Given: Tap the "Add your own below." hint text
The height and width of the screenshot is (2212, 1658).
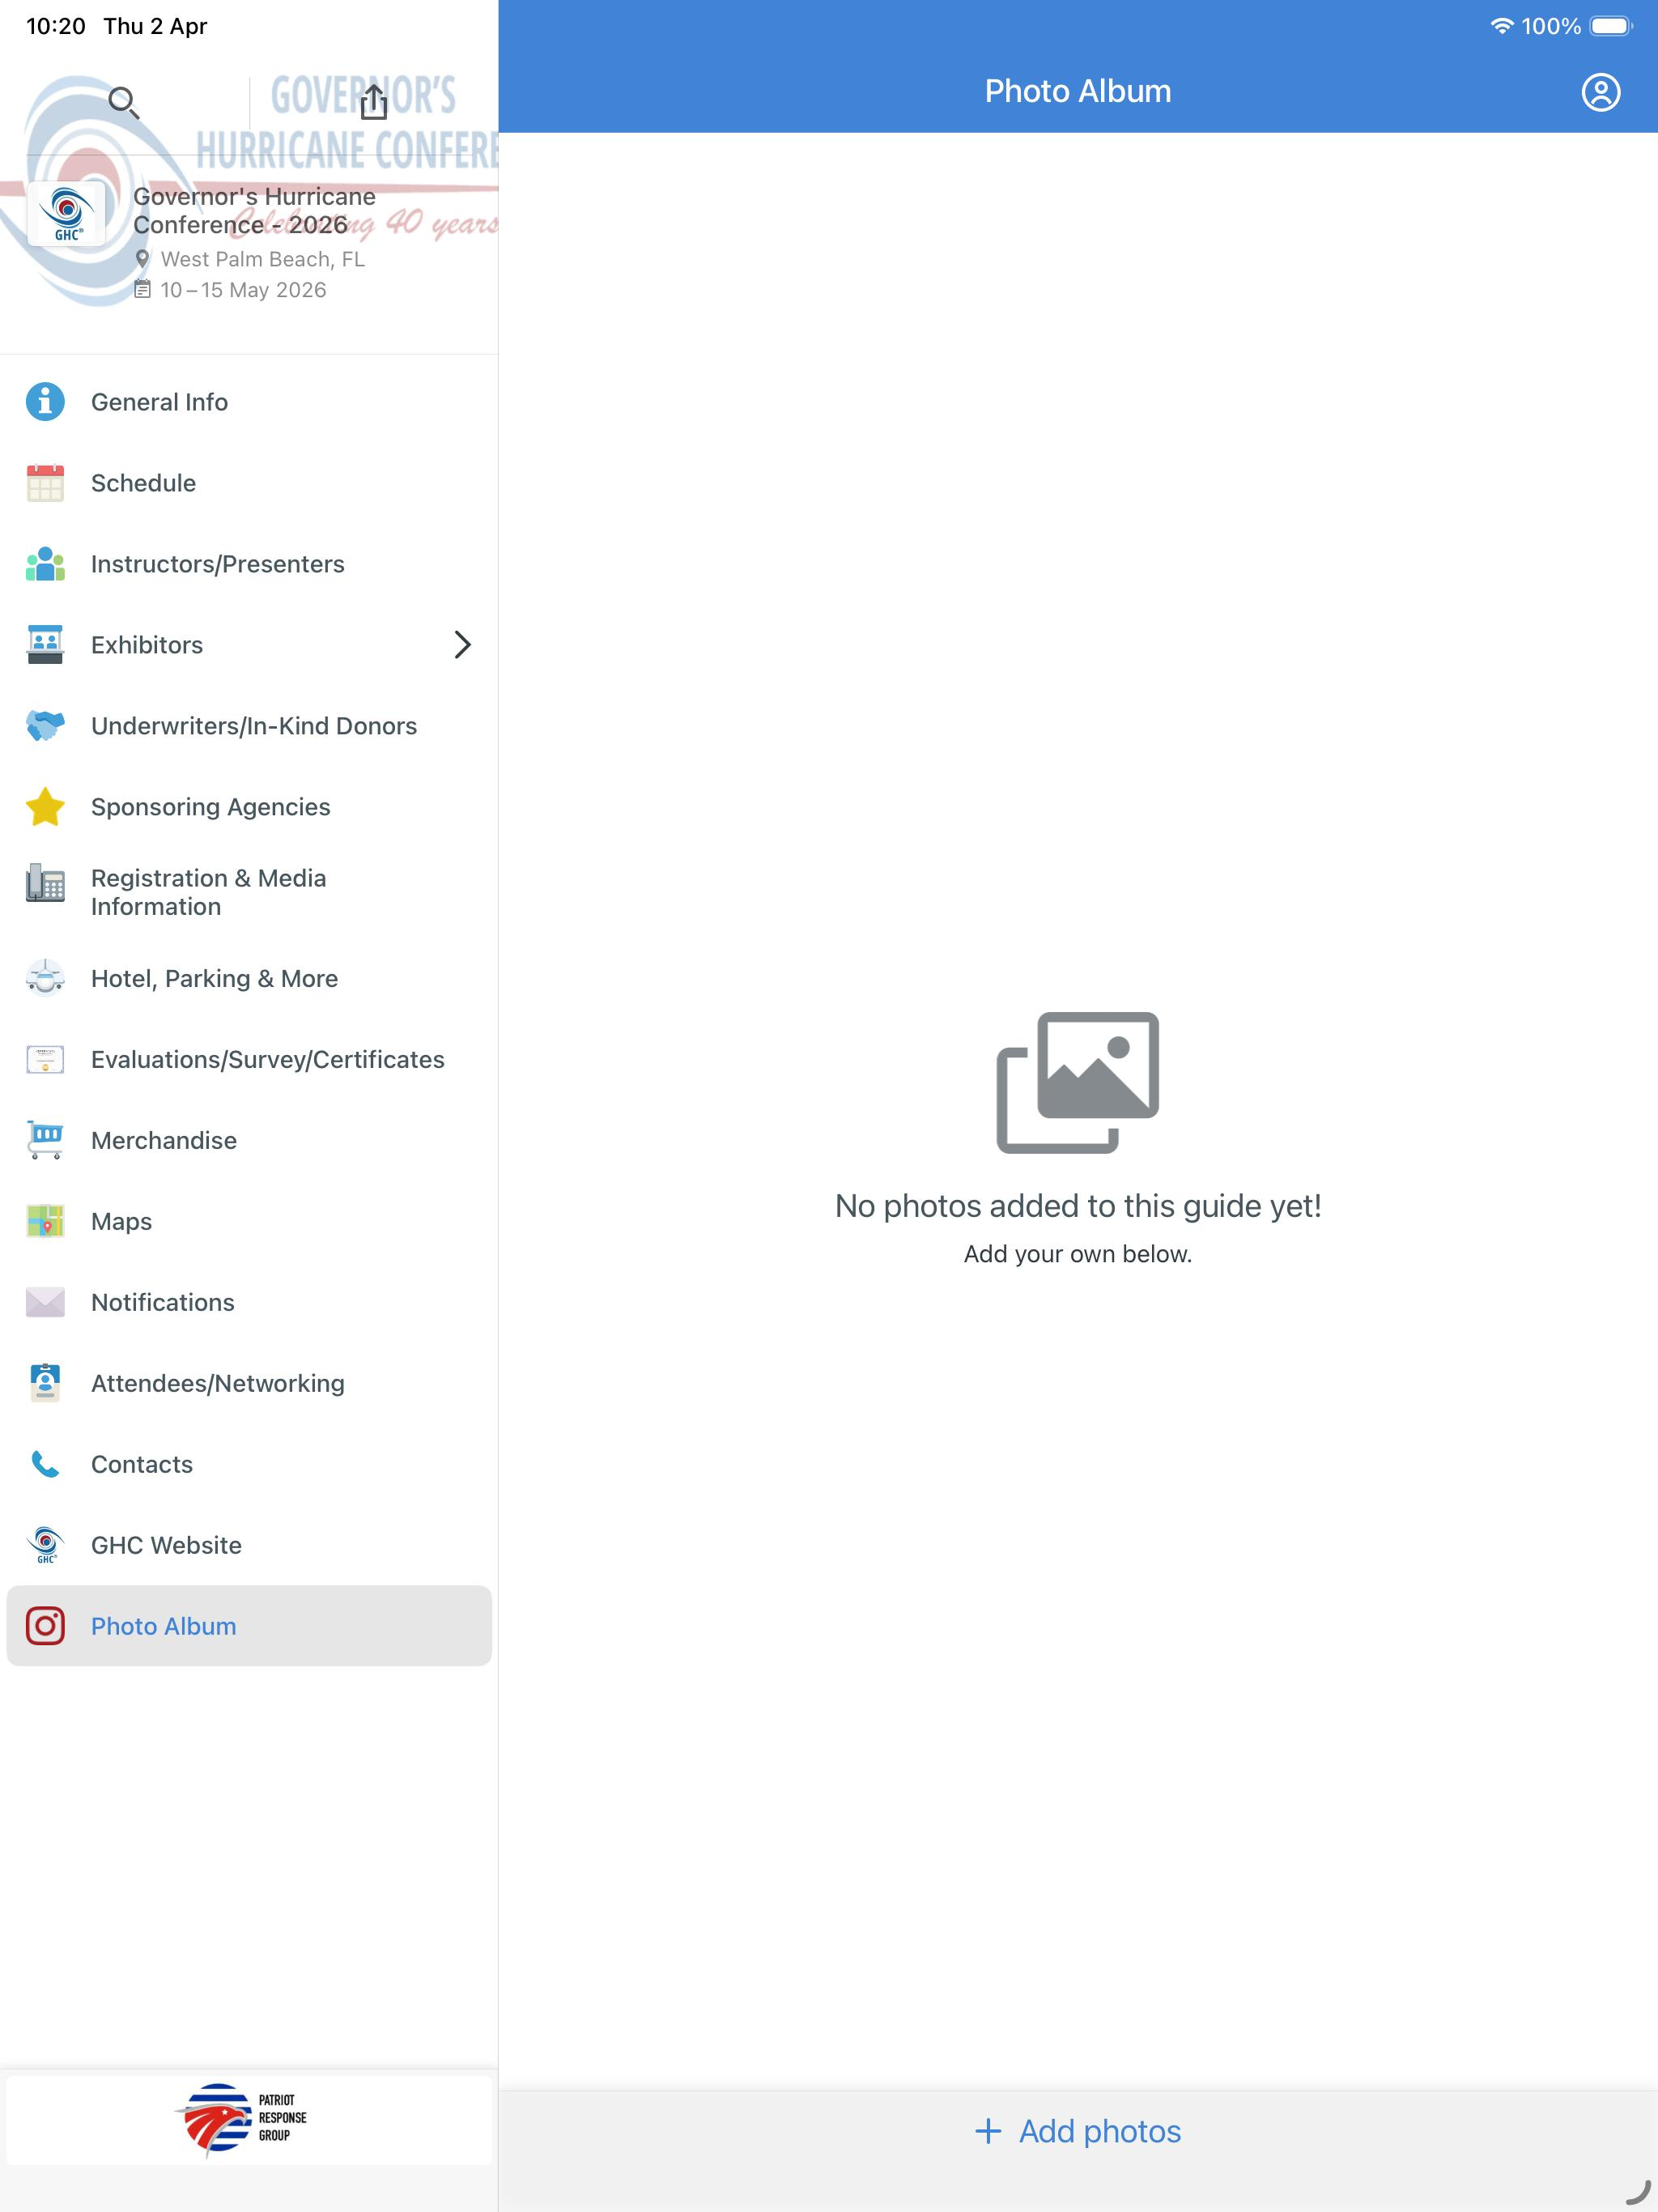Looking at the screenshot, I should [x=1078, y=1254].
